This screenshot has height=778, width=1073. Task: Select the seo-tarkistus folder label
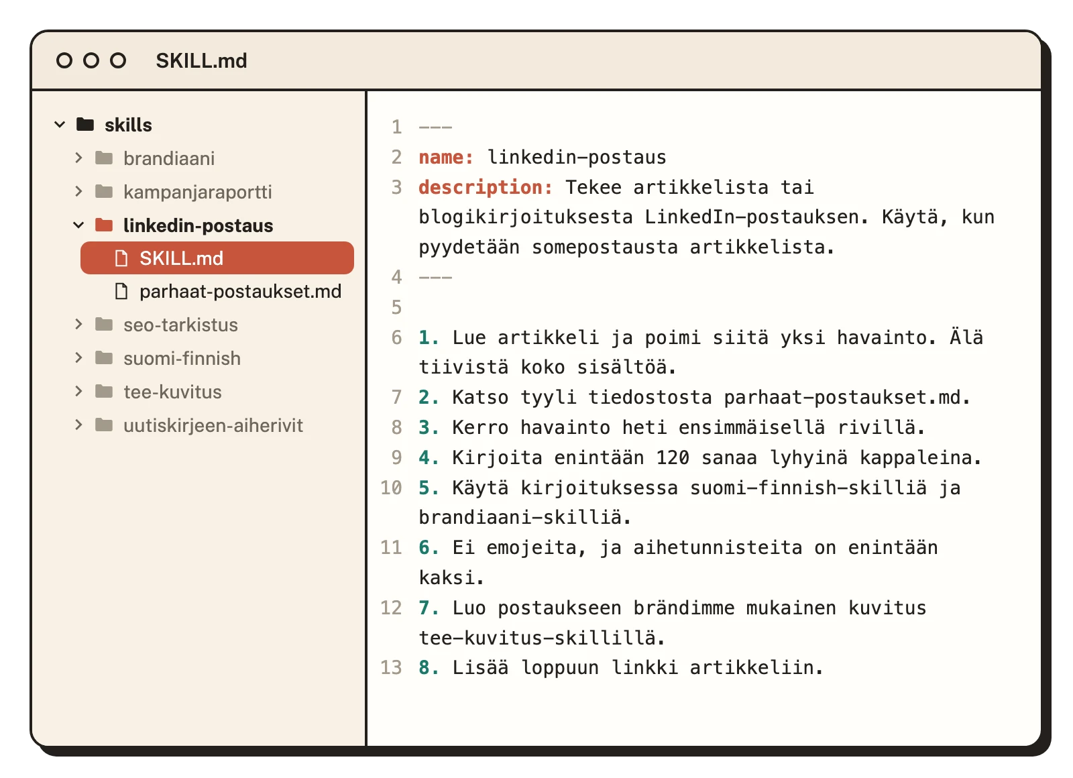[x=180, y=325]
